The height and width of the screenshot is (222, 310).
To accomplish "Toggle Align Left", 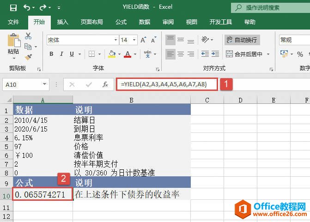I will pos(170,54).
